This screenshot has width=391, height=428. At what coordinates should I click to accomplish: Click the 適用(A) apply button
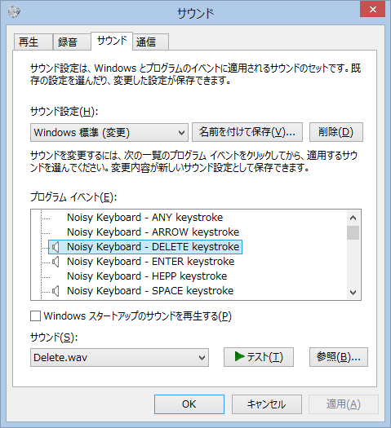coord(344,404)
